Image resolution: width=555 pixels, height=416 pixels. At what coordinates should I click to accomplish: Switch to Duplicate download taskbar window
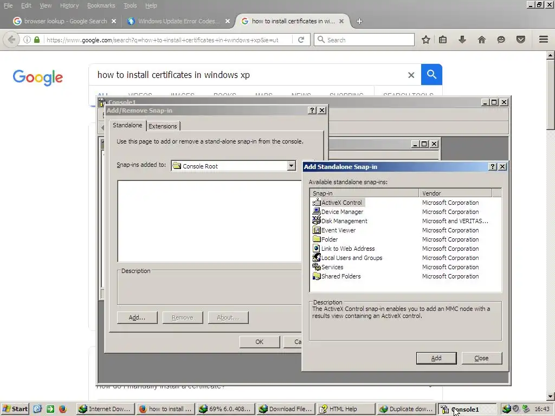[x=406, y=409]
